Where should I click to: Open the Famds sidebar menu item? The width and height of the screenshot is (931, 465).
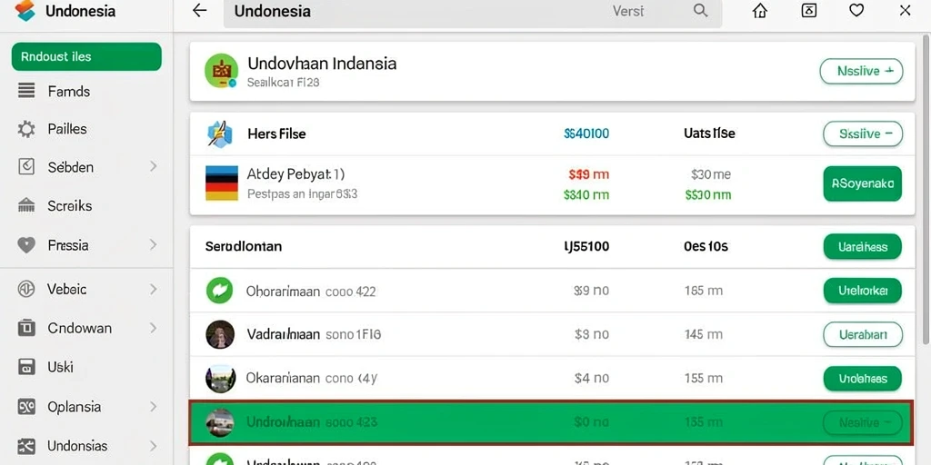coord(86,92)
